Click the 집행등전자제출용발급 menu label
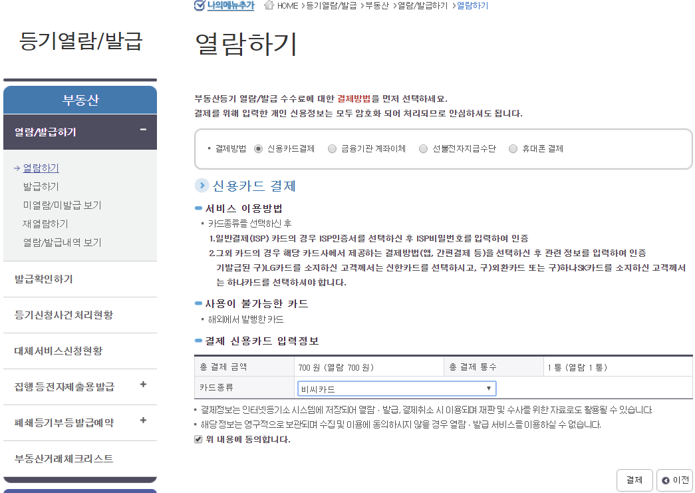Viewport: 695px width, 493px height. coord(65,387)
